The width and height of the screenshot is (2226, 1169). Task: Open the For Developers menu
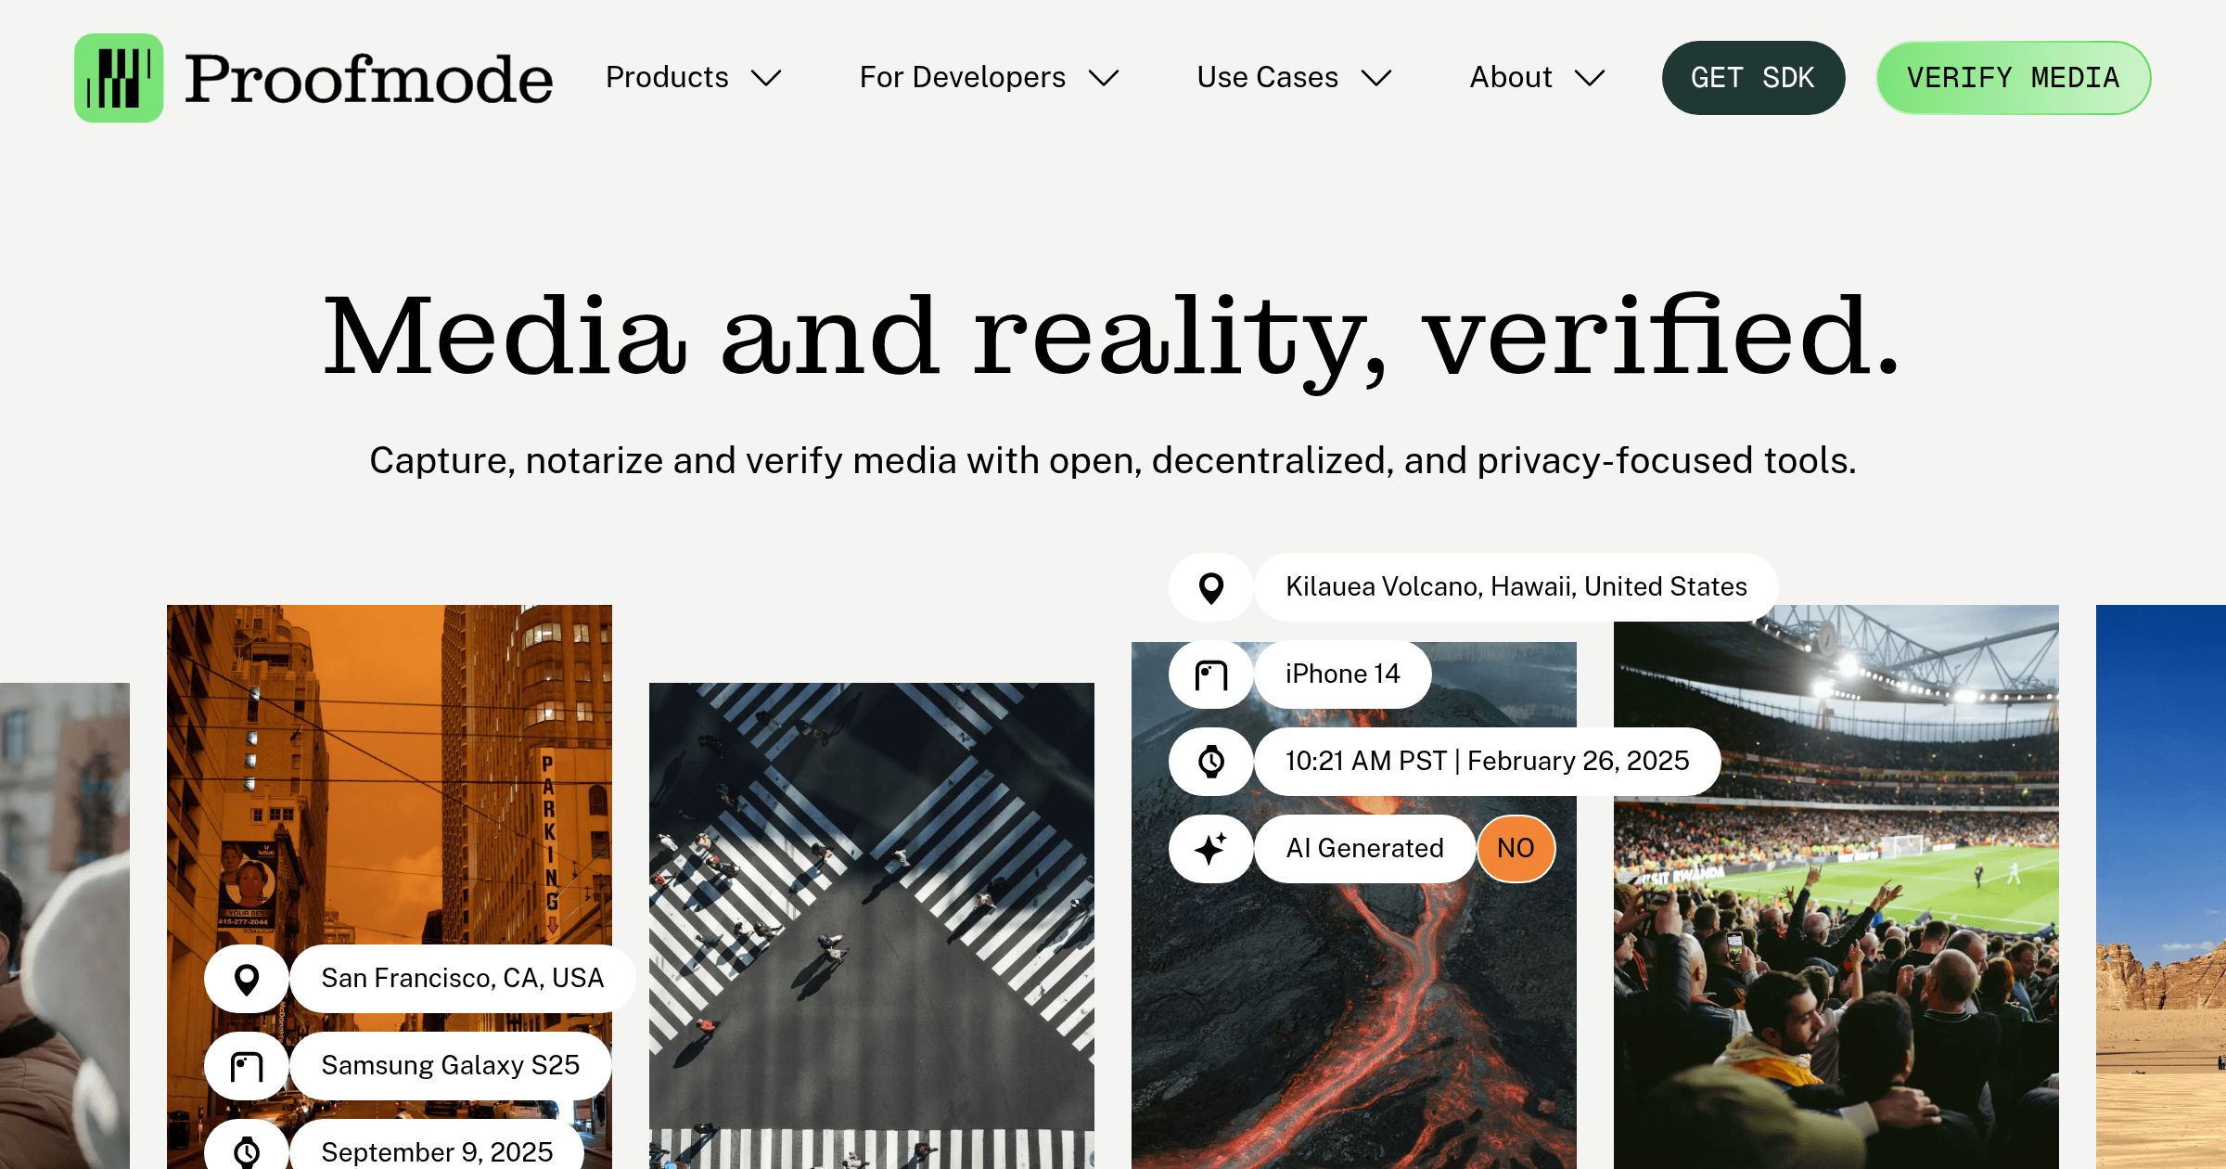pos(990,78)
